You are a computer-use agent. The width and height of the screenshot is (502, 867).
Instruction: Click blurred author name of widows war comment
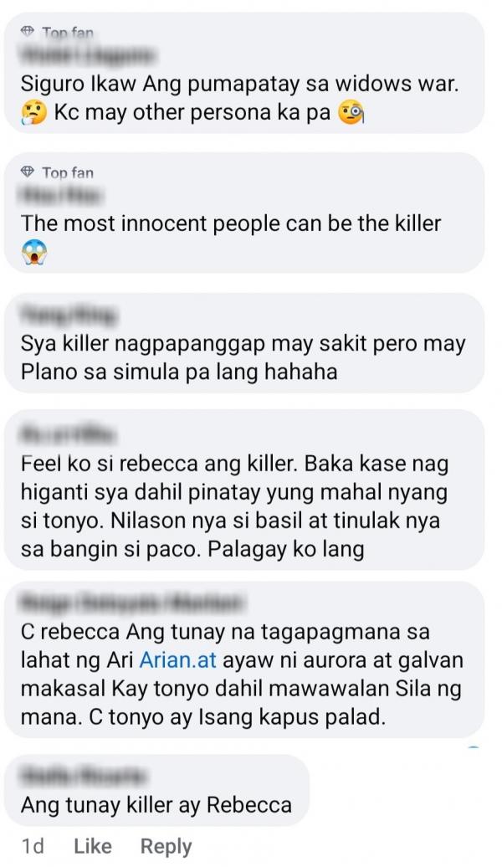pos(87,55)
